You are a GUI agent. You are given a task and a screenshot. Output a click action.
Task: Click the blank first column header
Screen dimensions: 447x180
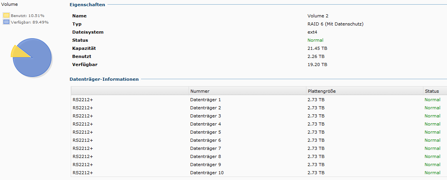130,91
